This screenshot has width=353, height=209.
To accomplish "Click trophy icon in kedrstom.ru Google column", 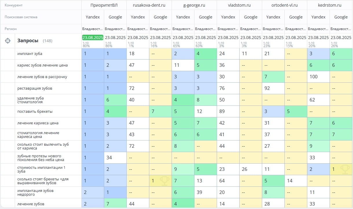I will pos(345,169).
